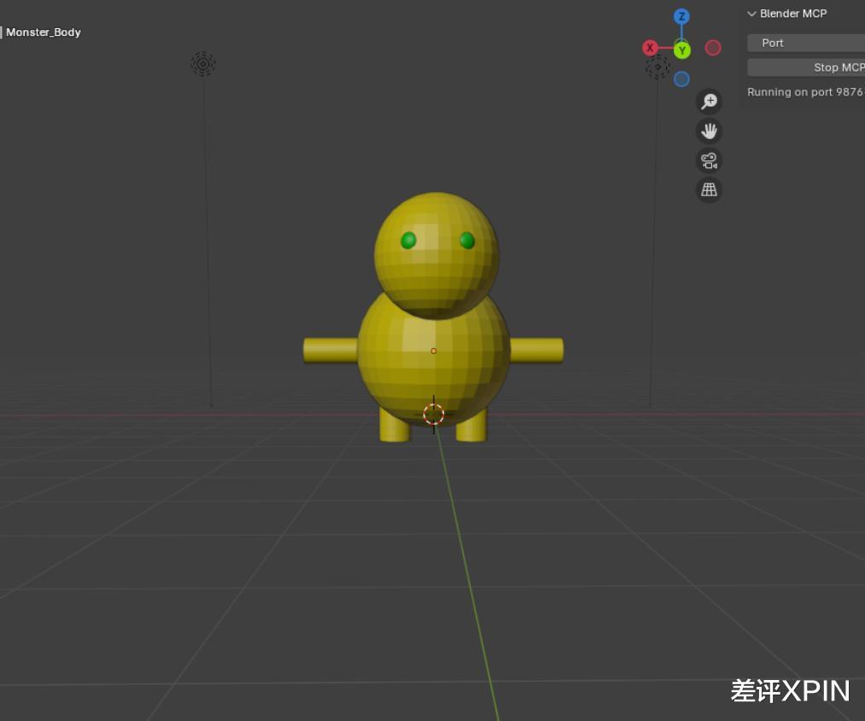Select the monster's yellow head sphere
Screen dimensions: 865x721
click(436, 273)
